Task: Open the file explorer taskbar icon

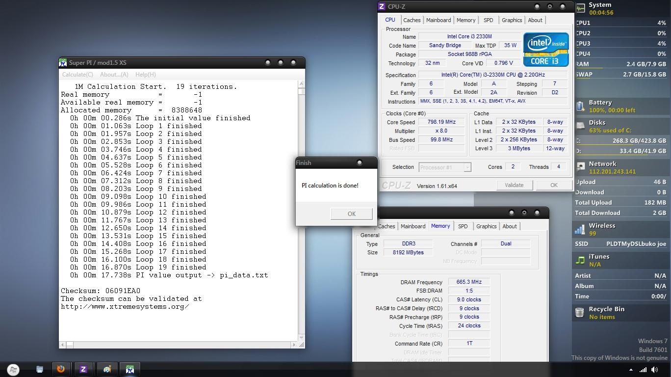Action: pyautogui.click(x=40, y=369)
